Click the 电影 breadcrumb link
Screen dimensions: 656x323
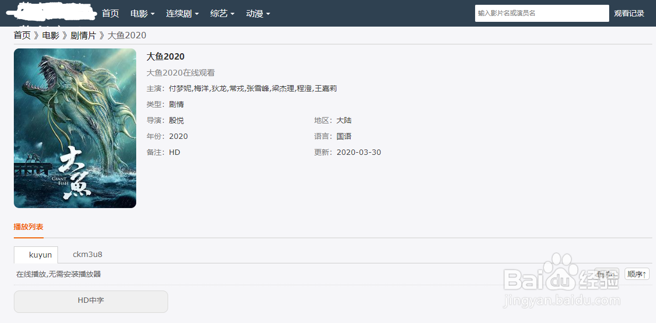pyautogui.click(x=51, y=35)
